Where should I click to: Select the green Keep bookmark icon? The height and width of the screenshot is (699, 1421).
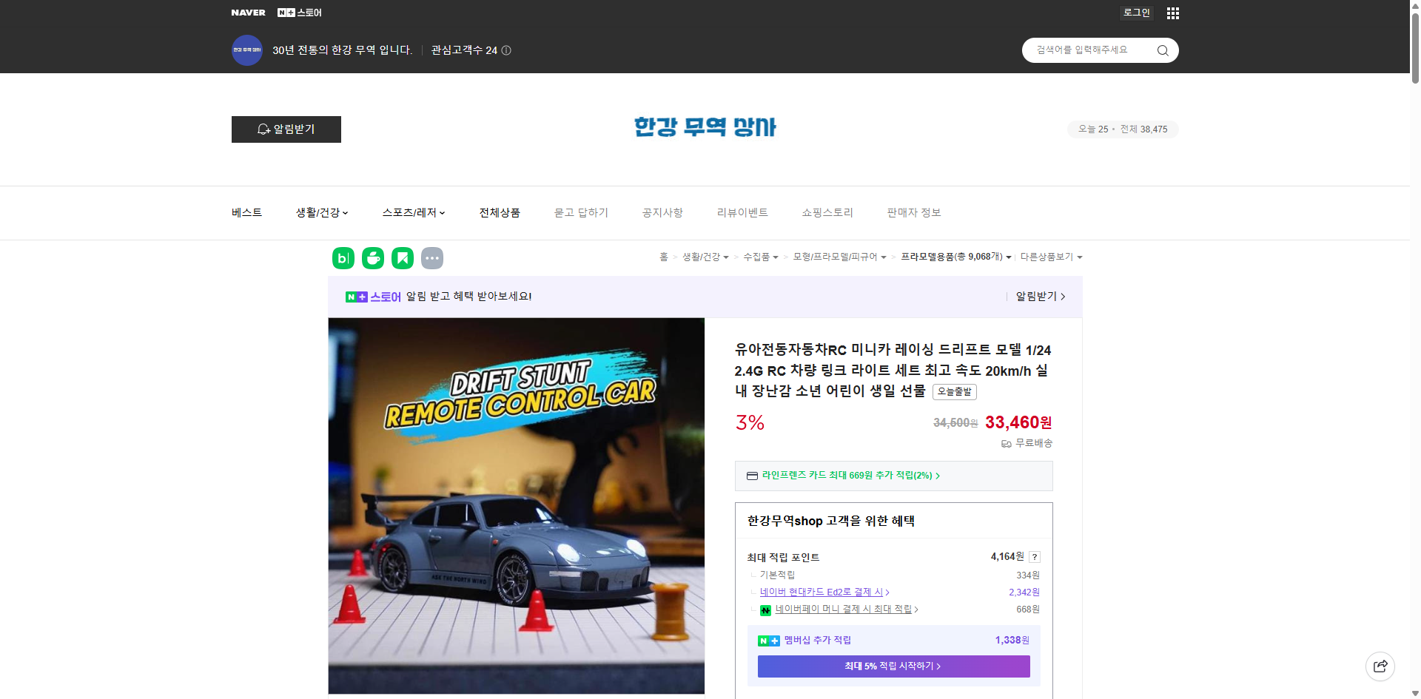coord(402,258)
